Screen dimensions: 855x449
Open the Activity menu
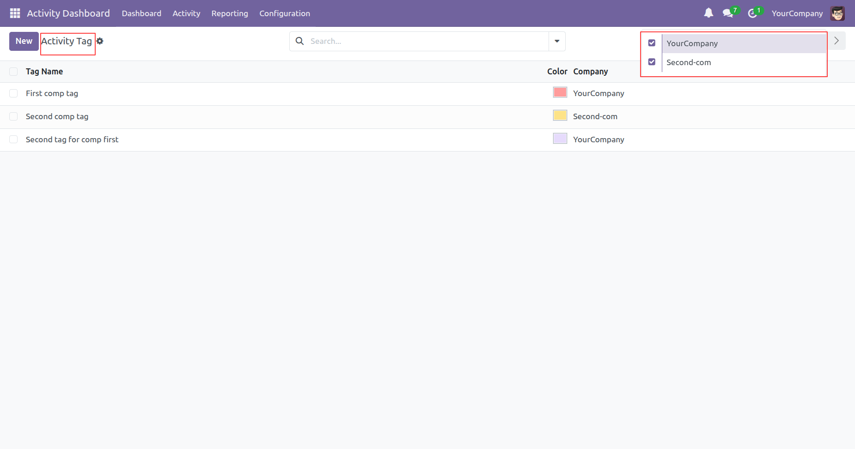tap(186, 13)
